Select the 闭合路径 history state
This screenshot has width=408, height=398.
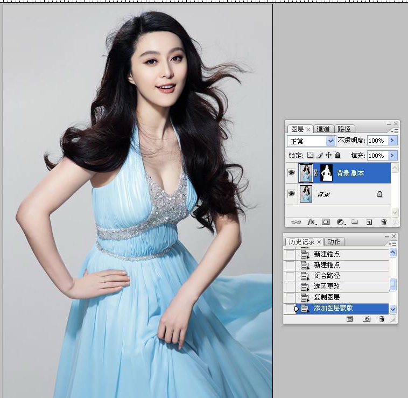327,276
